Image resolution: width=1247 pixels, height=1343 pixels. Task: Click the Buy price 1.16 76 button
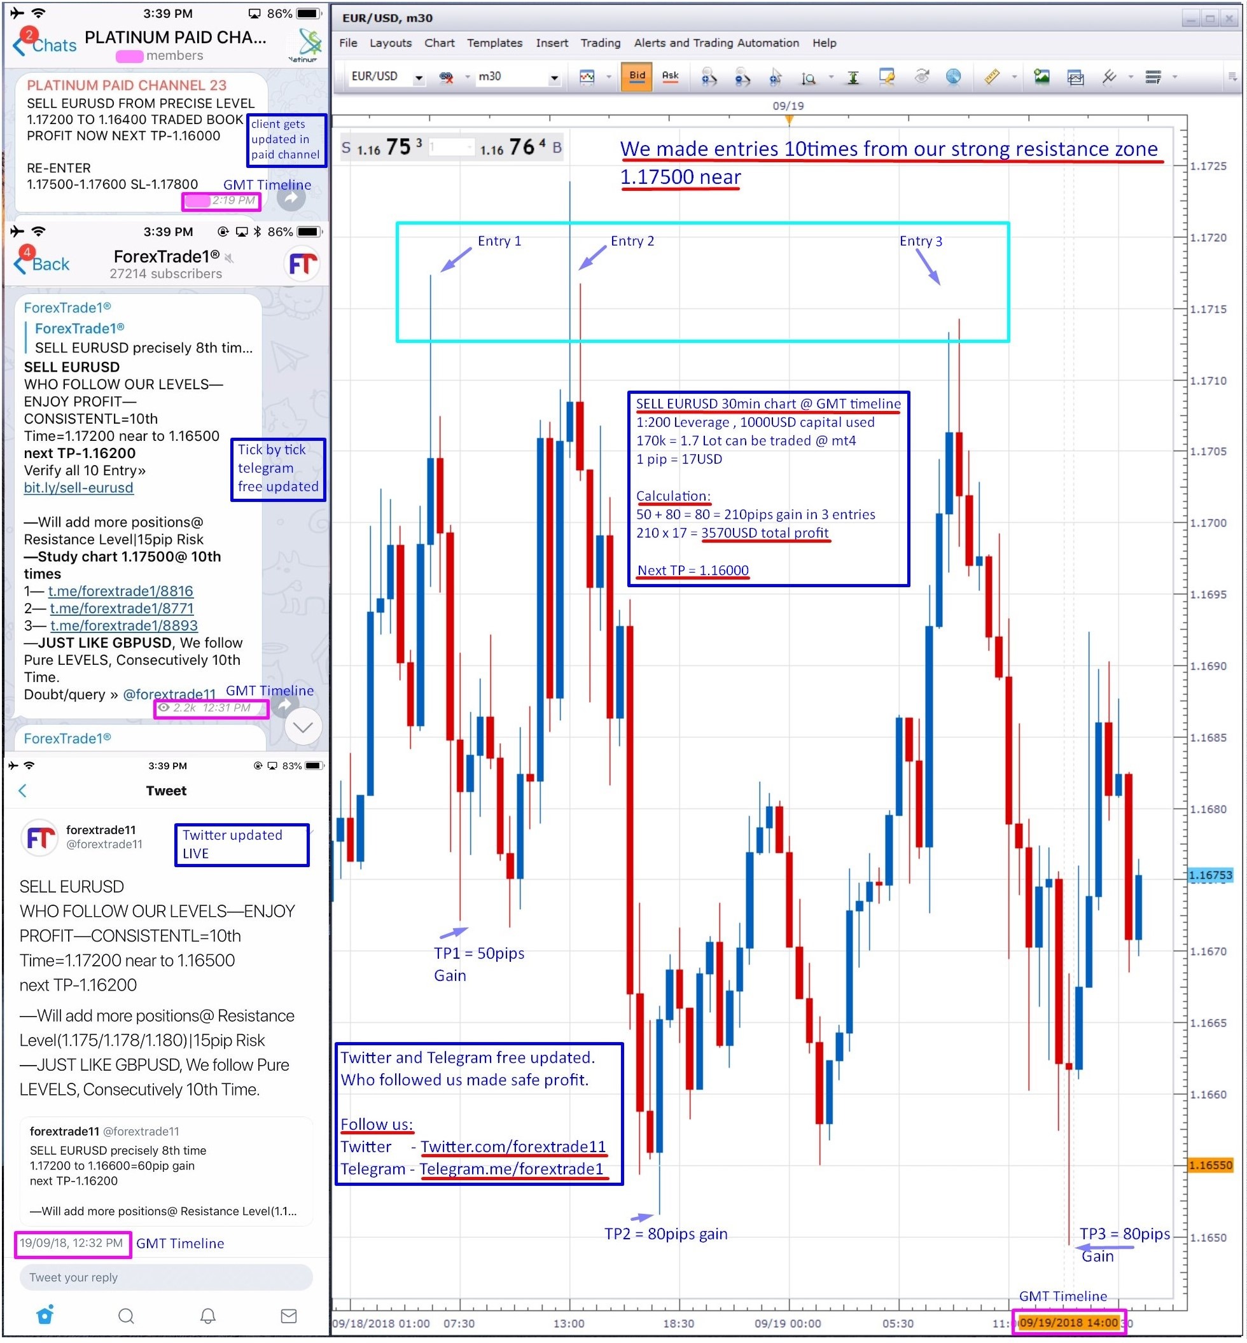coord(520,147)
